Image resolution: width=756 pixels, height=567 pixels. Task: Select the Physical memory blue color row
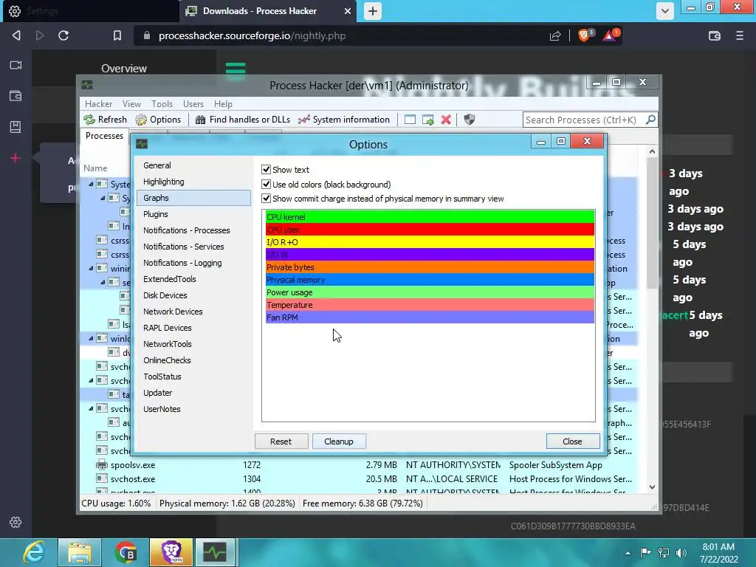pyautogui.click(x=430, y=280)
